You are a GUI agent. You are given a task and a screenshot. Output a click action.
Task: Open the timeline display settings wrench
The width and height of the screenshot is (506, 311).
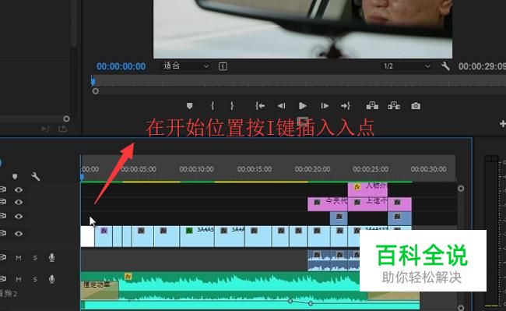pyautogui.click(x=36, y=176)
